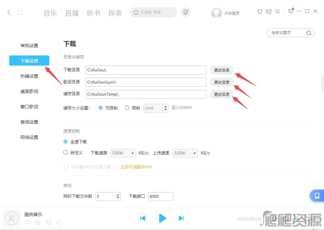Click the more options icon in the player

point(59,222)
